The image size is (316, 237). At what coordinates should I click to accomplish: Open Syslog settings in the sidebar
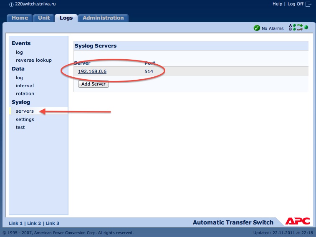[x=25, y=120]
